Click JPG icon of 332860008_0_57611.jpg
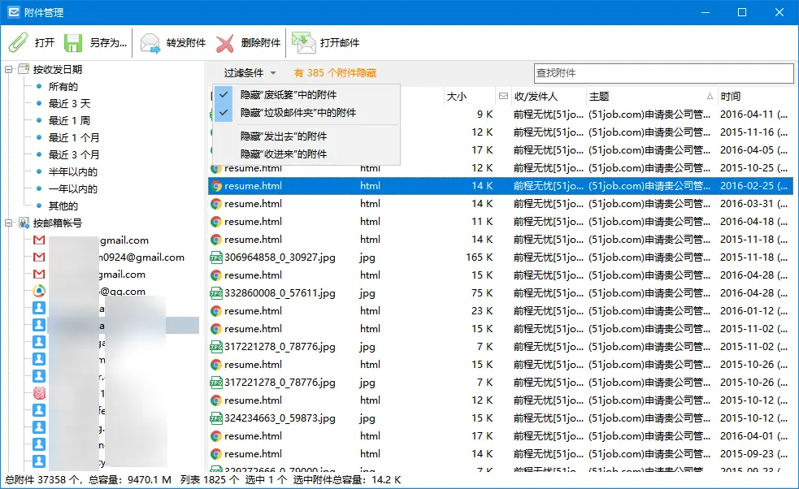 (x=216, y=293)
